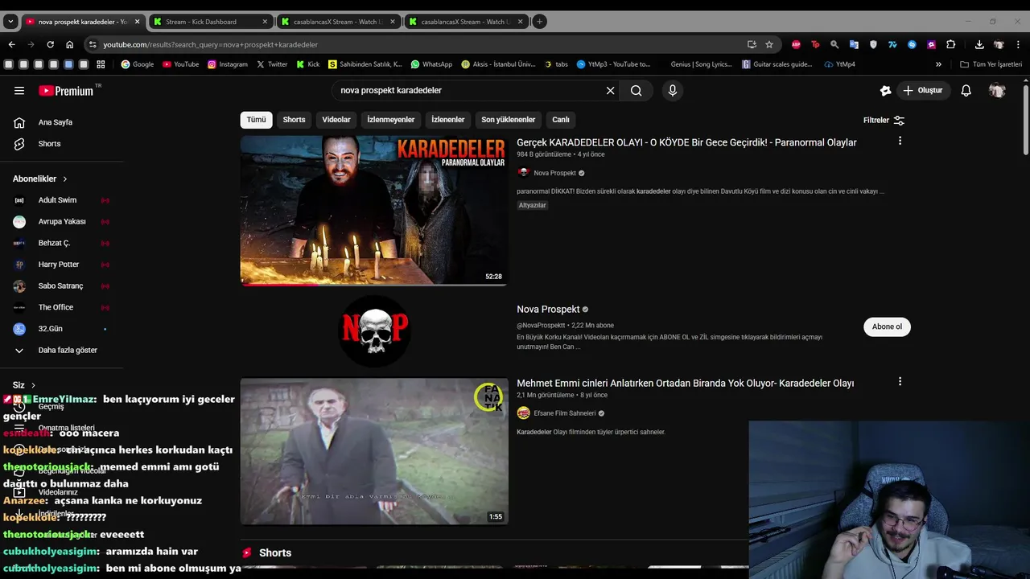Open the YouTube account avatar menu
This screenshot has height=579, width=1030.
click(x=997, y=91)
